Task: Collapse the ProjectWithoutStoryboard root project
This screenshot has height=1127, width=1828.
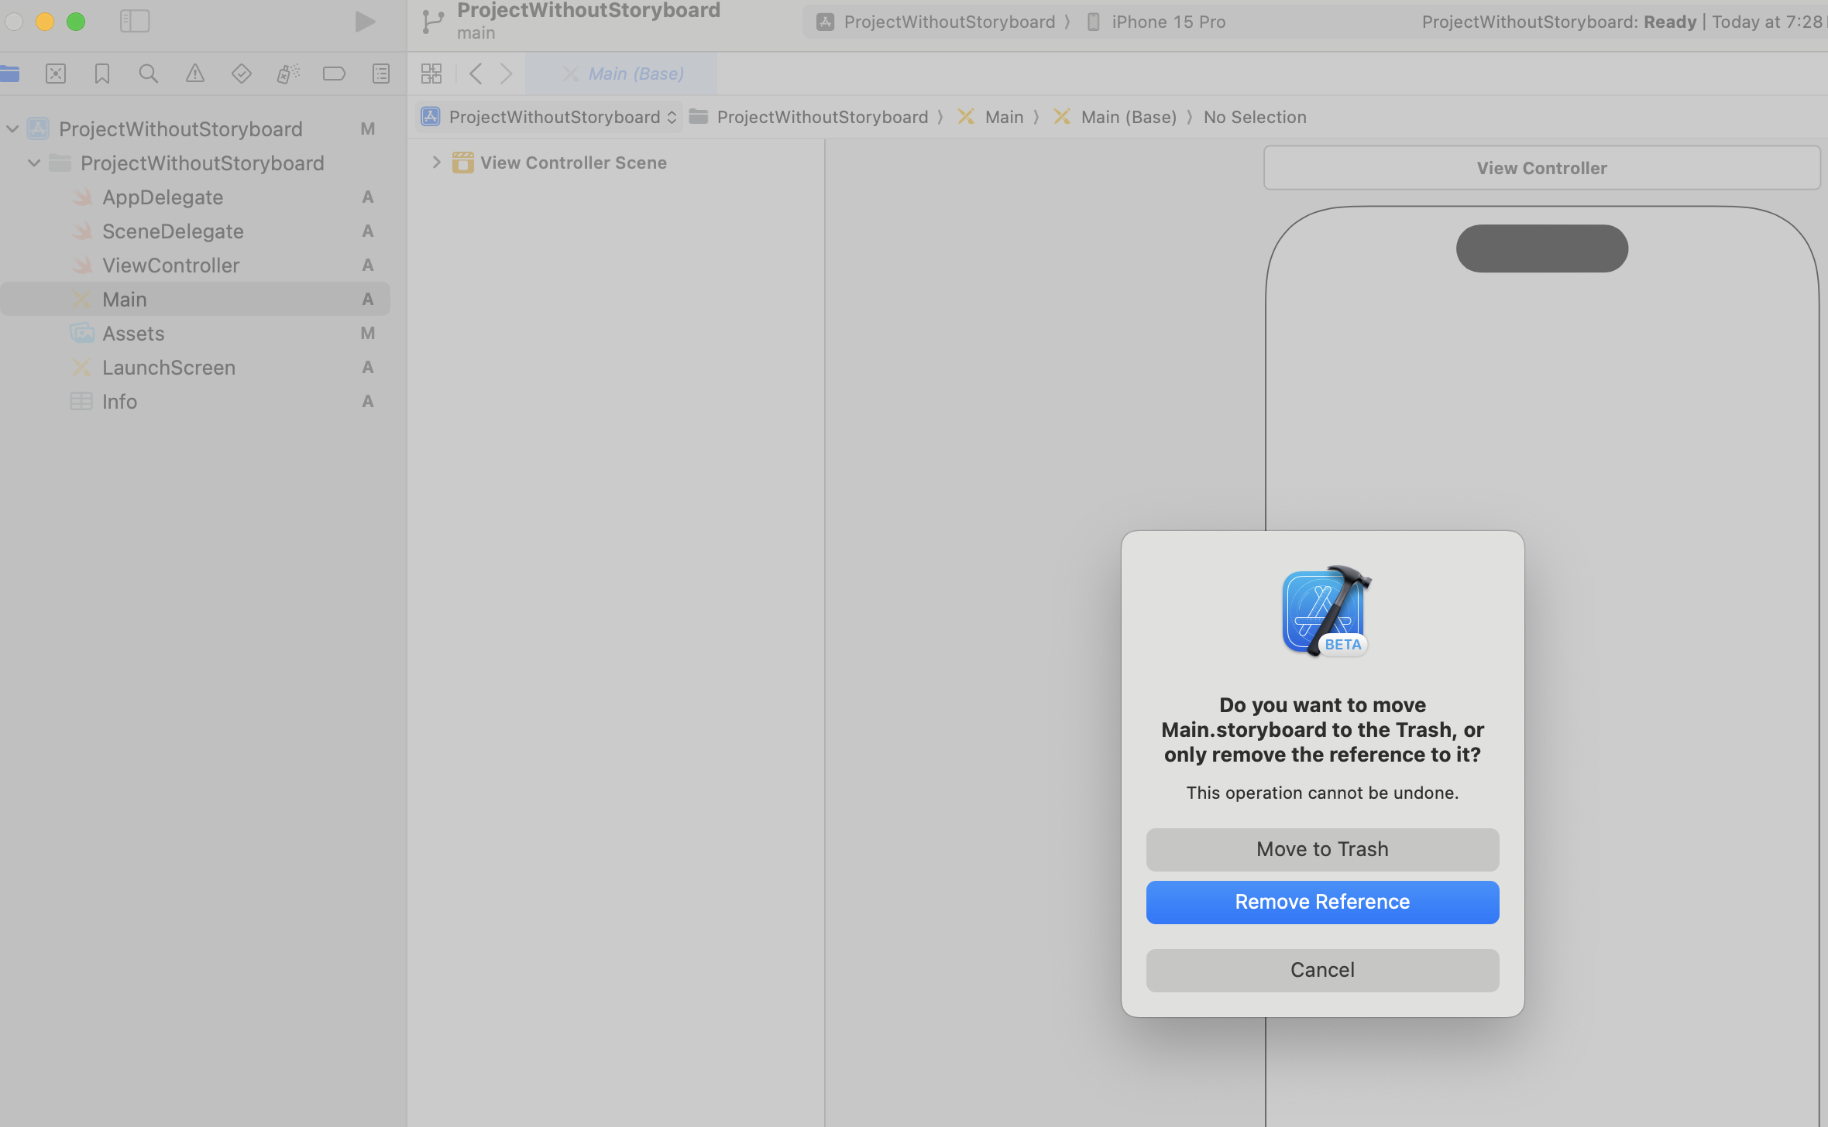Action: [12, 128]
